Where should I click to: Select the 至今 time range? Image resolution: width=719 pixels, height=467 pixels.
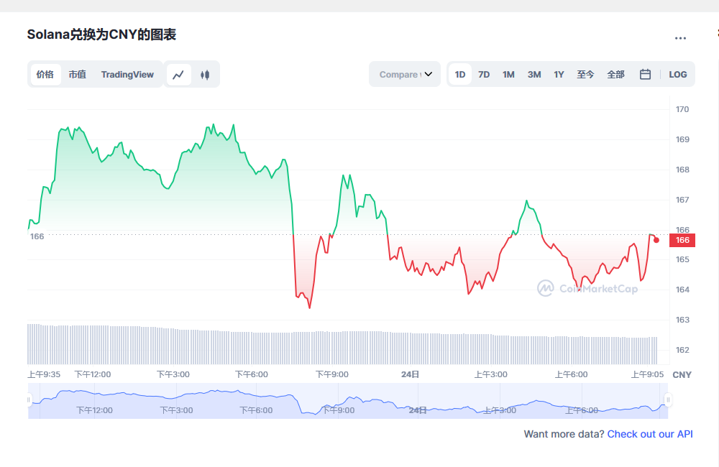tap(585, 74)
